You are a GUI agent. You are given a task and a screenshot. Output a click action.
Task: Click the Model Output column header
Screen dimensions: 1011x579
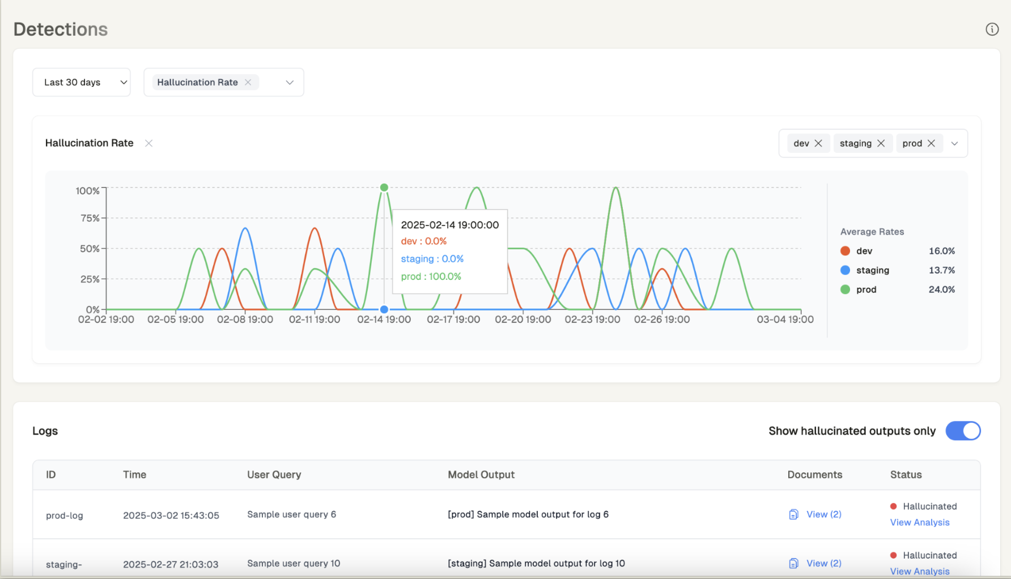tap(481, 475)
